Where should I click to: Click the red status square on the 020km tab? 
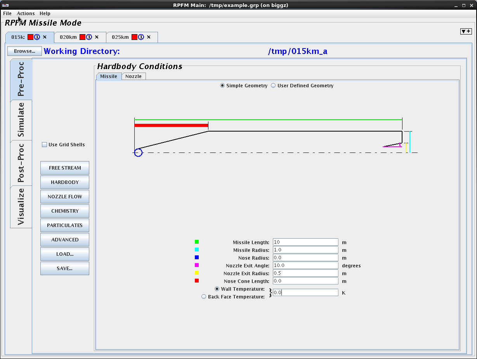tap(82, 37)
